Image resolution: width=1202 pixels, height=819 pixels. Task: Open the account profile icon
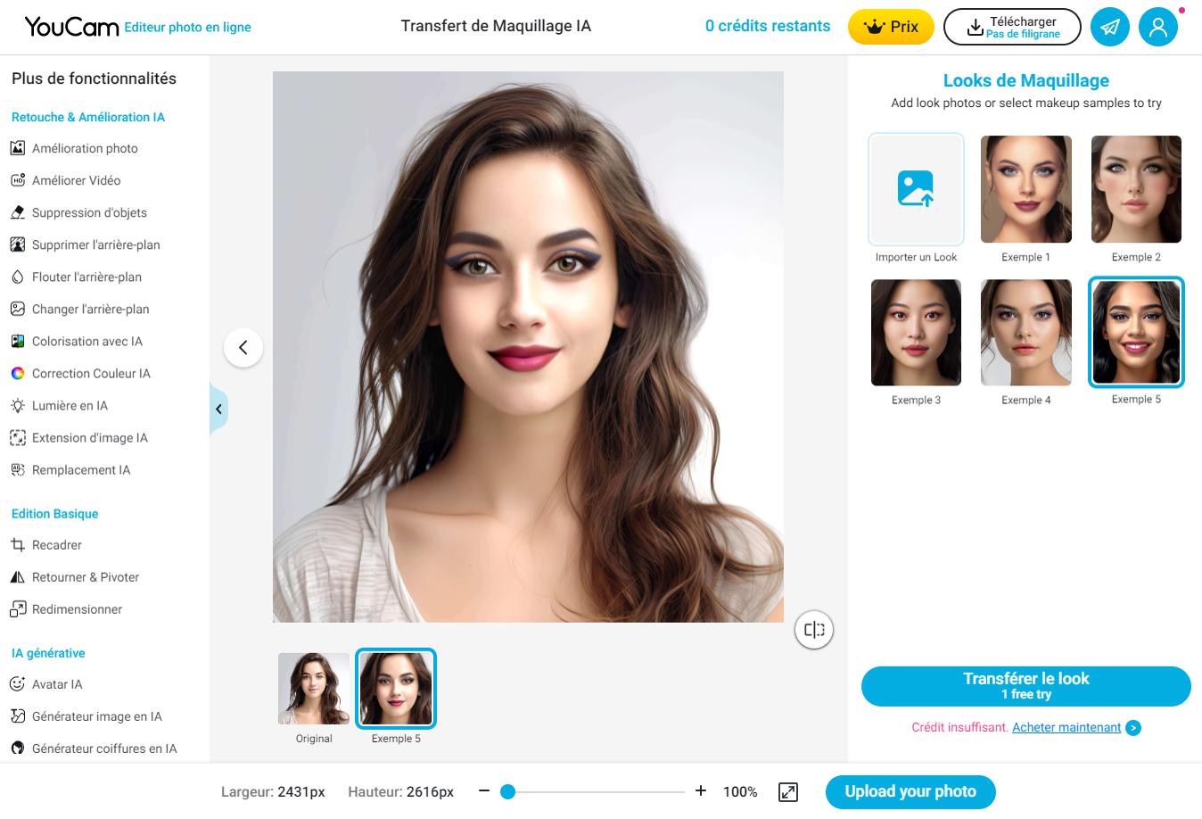(1158, 27)
